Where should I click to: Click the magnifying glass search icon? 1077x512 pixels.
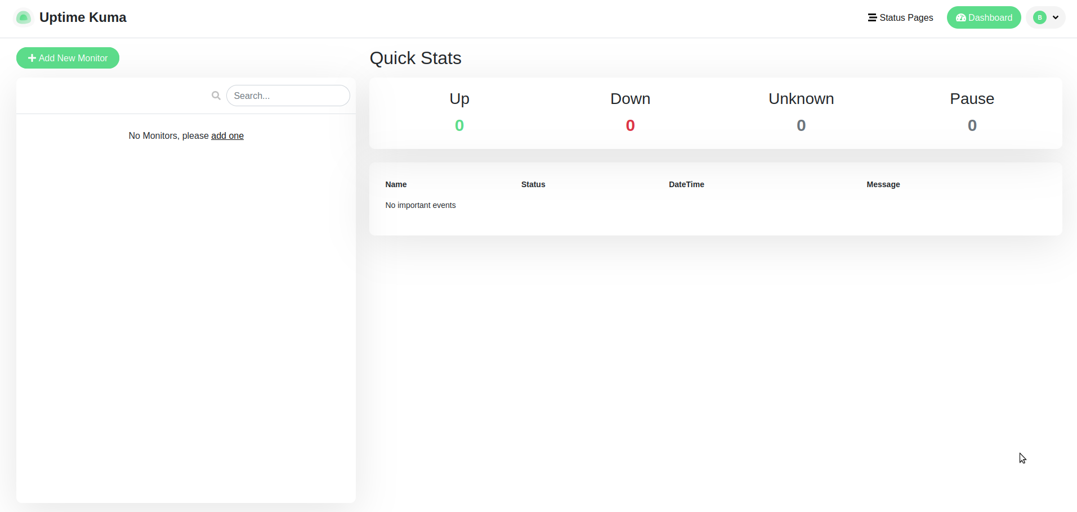[x=216, y=96]
